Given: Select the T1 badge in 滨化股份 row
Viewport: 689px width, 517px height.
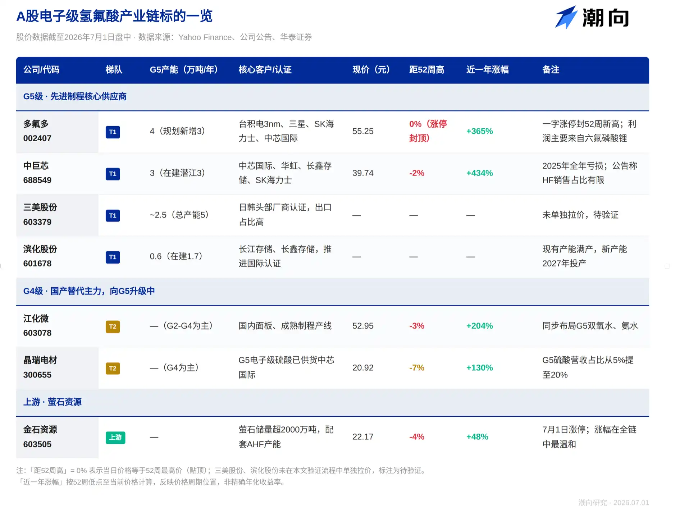Looking at the screenshot, I should click(x=113, y=257).
